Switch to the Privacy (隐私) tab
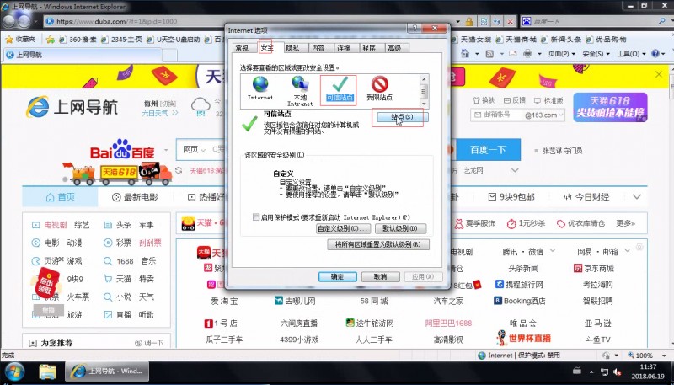The height and width of the screenshot is (385, 674). point(292,48)
